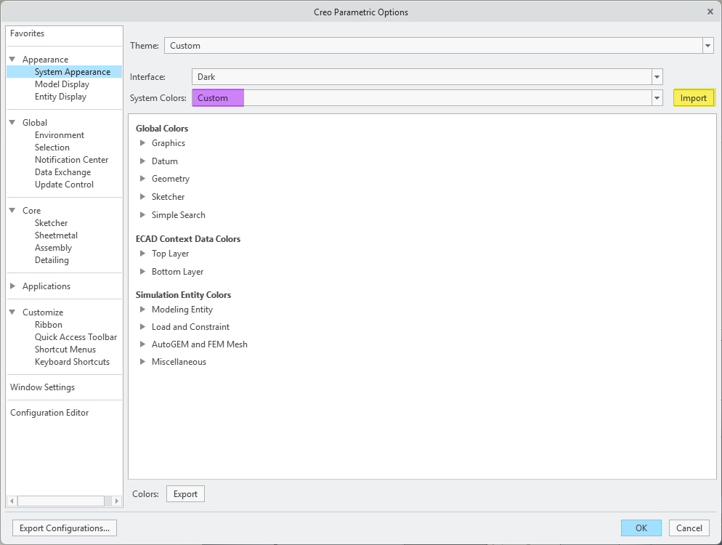Click the Import button
Viewport: 722px width, 545px height.
[694, 97]
